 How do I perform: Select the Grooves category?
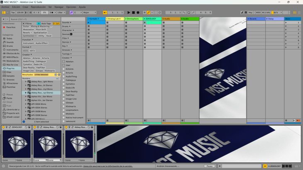pyautogui.click(x=10, y=80)
